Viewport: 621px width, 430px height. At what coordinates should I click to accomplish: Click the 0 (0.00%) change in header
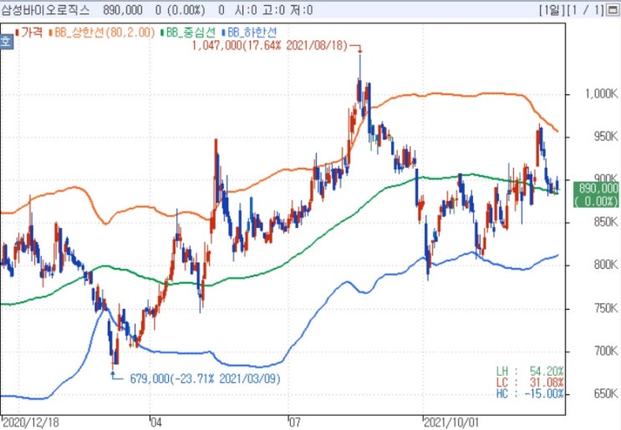click(x=181, y=10)
